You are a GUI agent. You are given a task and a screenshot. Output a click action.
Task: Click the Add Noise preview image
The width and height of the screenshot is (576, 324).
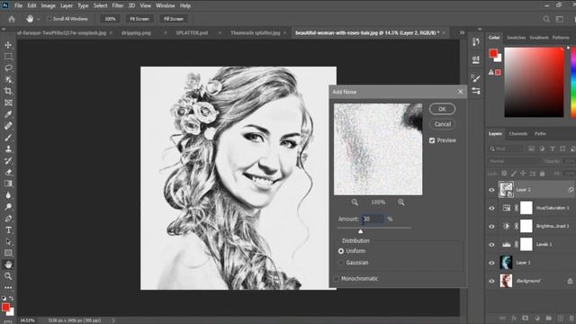[378, 149]
